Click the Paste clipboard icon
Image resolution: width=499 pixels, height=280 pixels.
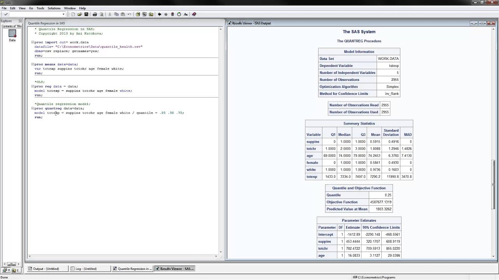123,14
